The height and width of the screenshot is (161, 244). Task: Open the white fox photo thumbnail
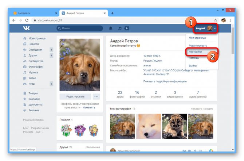pos(149,126)
